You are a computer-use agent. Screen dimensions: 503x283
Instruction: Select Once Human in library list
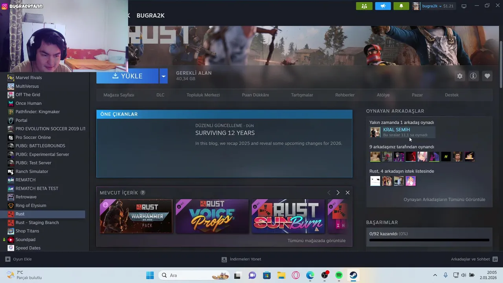42,103
